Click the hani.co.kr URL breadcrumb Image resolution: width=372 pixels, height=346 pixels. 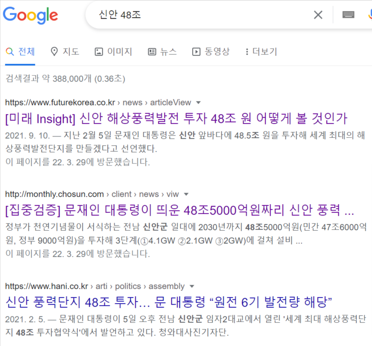(x=95, y=286)
